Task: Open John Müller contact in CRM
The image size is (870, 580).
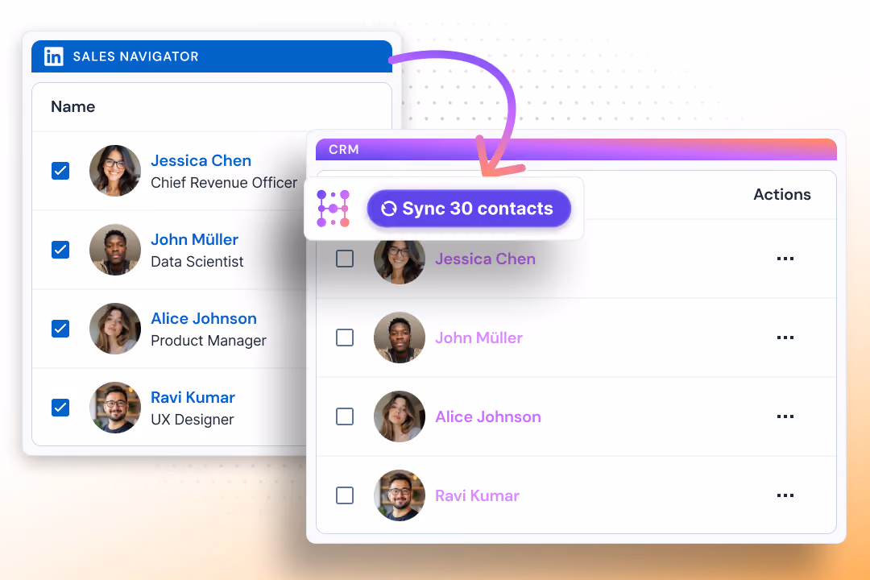Action: point(478,338)
